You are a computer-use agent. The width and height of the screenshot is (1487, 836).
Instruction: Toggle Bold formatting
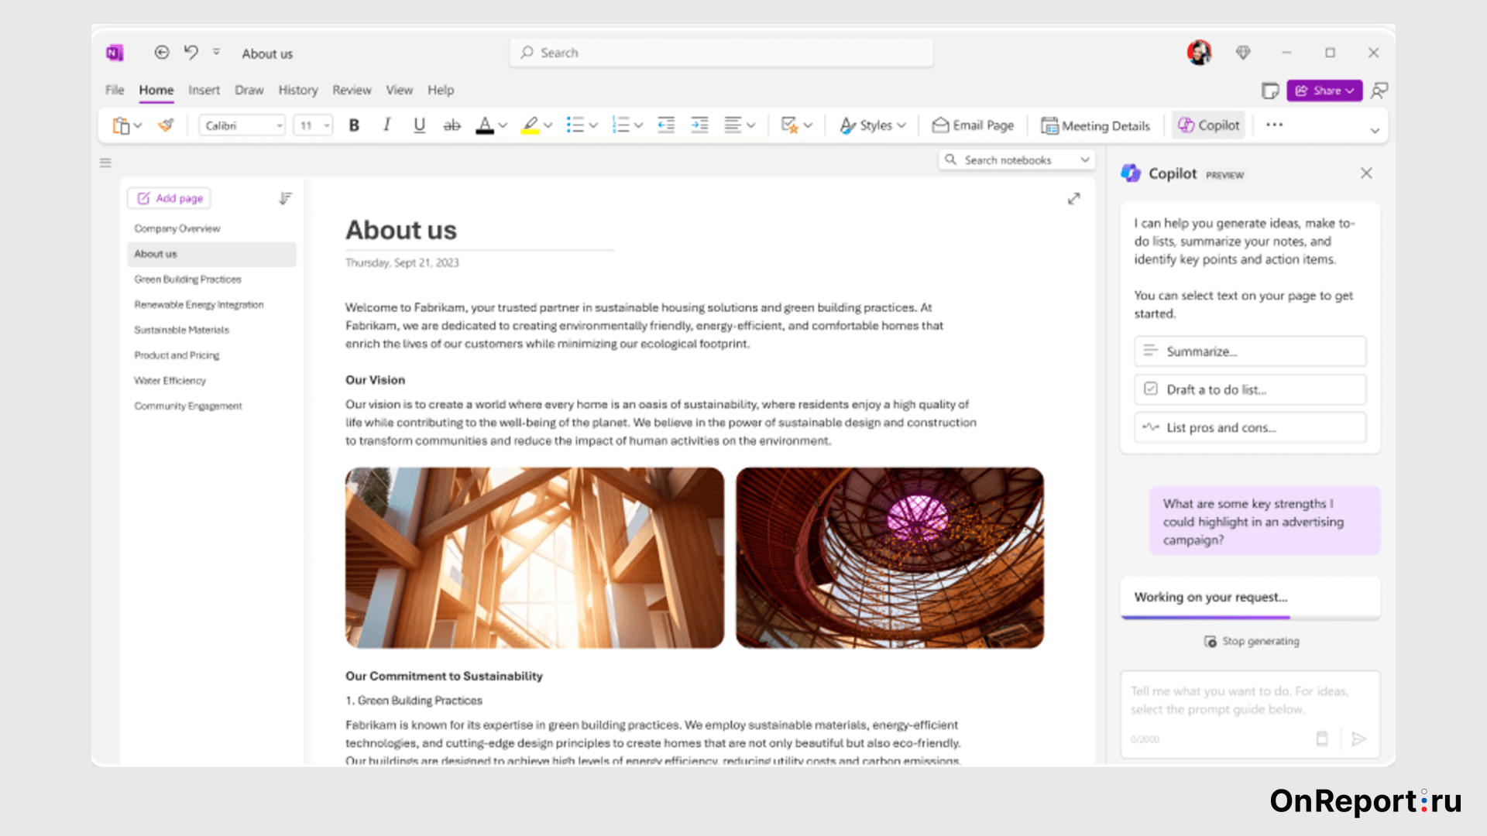(x=354, y=125)
